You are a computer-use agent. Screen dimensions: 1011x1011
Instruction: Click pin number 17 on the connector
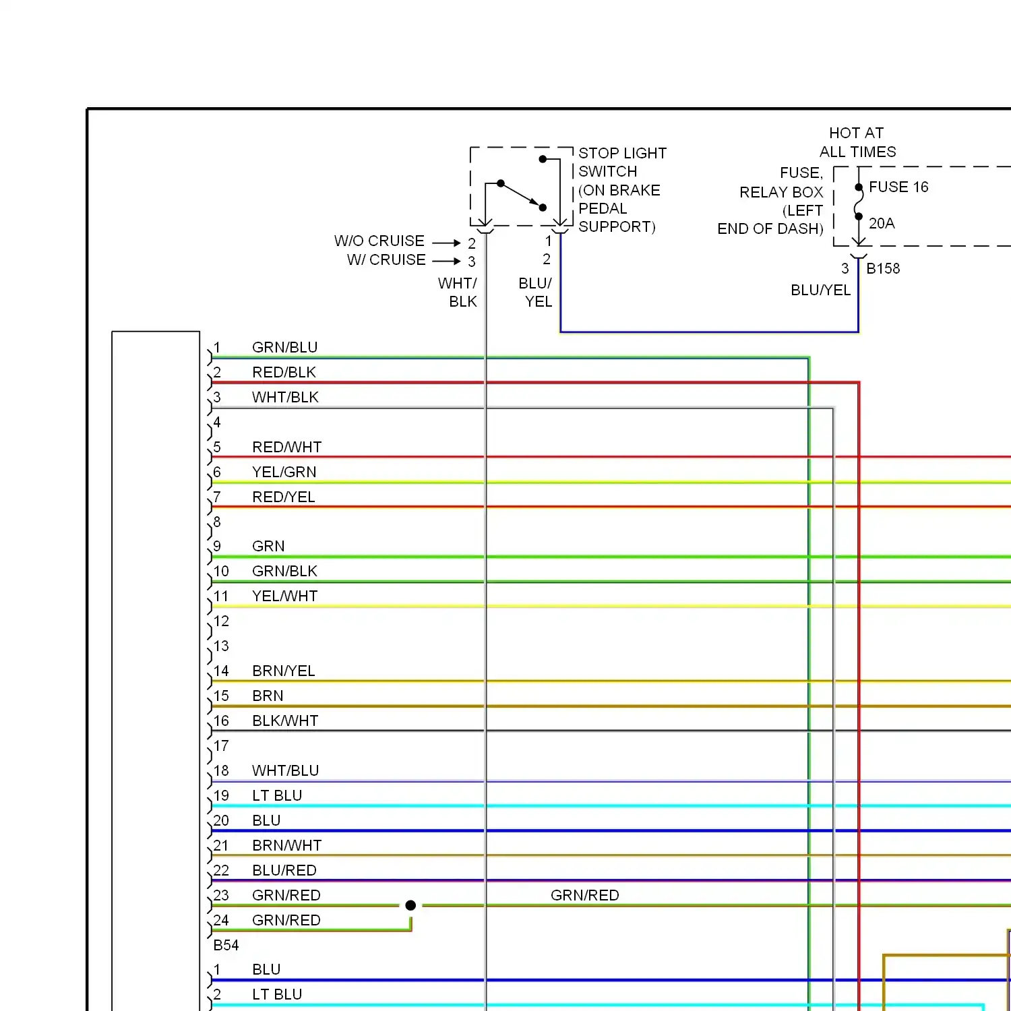pos(221,745)
